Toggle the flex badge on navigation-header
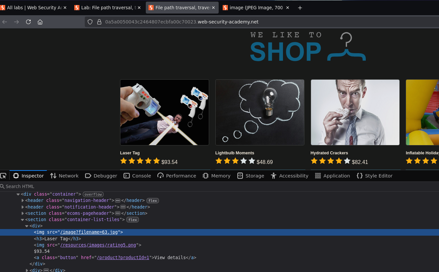 coord(152,201)
